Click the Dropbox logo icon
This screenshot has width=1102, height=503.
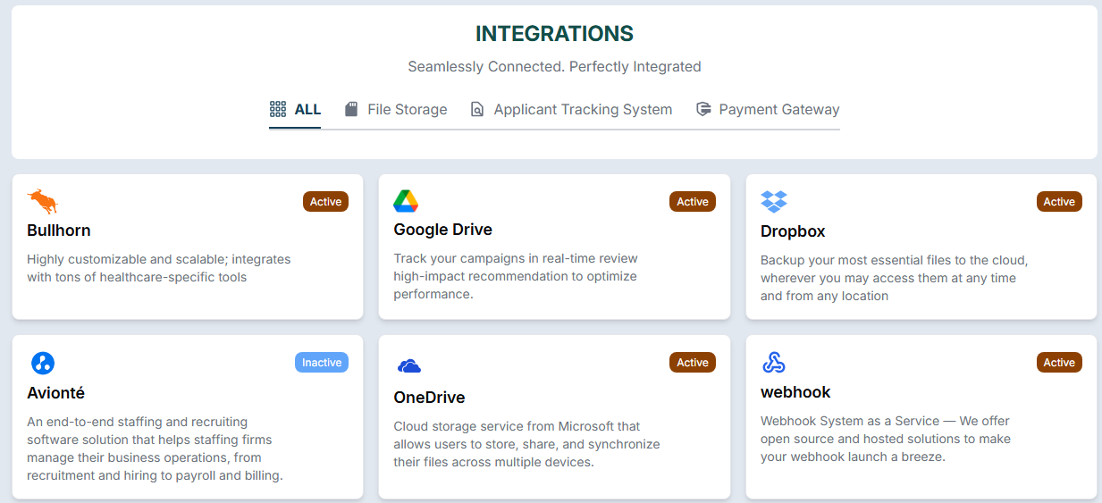774,202
